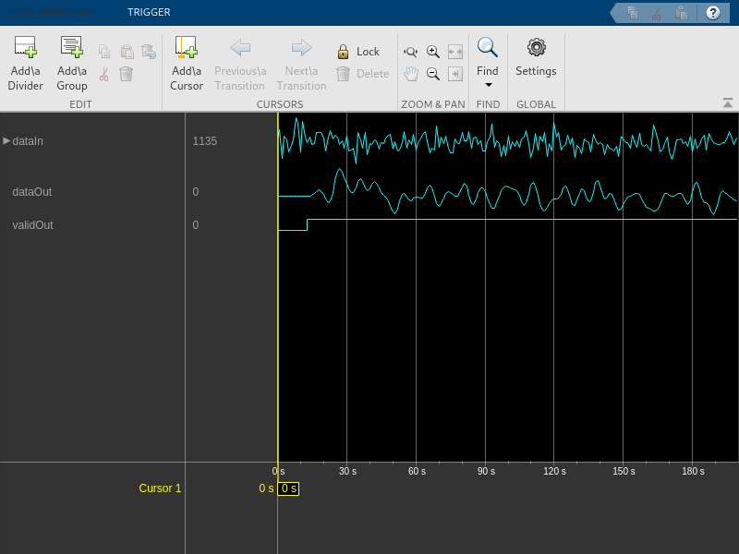Expand the dataIn signal
739x554 pixels.
[x=6, y=140]
